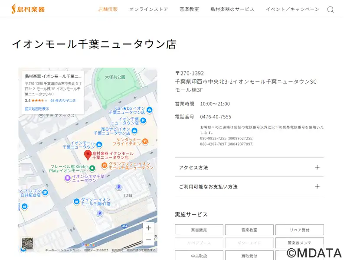Click the red map pin for 島村楽器
Screen dimensions: 347x260
click(88, 155)
